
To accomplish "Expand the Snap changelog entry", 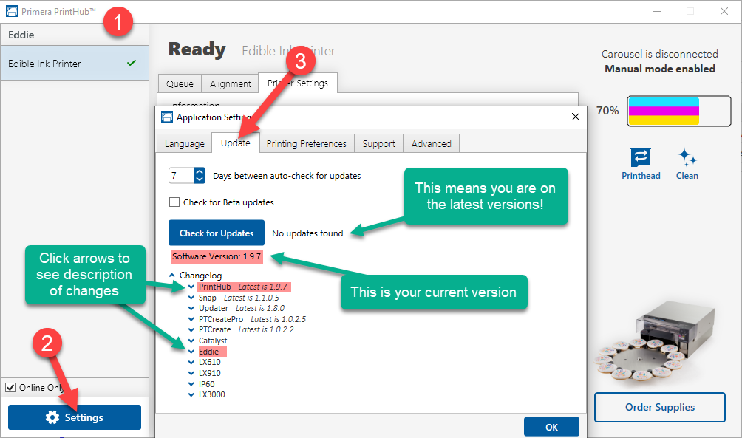I will (191, 298).
